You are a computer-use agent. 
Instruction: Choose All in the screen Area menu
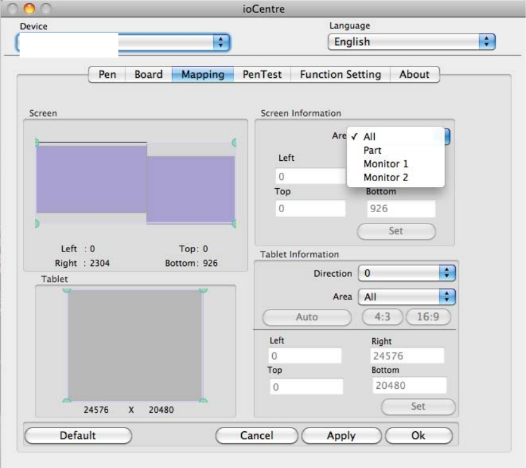coord(396,137)
